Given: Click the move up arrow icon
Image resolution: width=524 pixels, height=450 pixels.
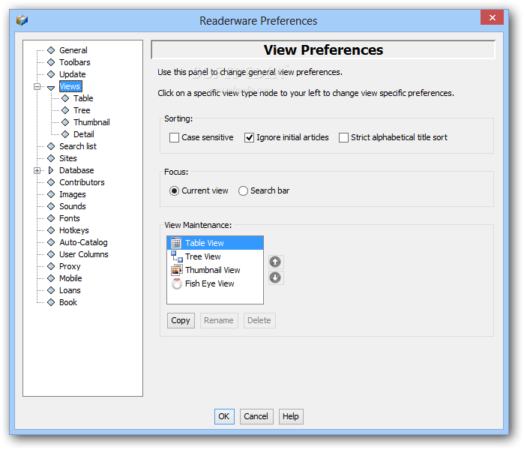Looking at the screenshot, I should [275, 262].
